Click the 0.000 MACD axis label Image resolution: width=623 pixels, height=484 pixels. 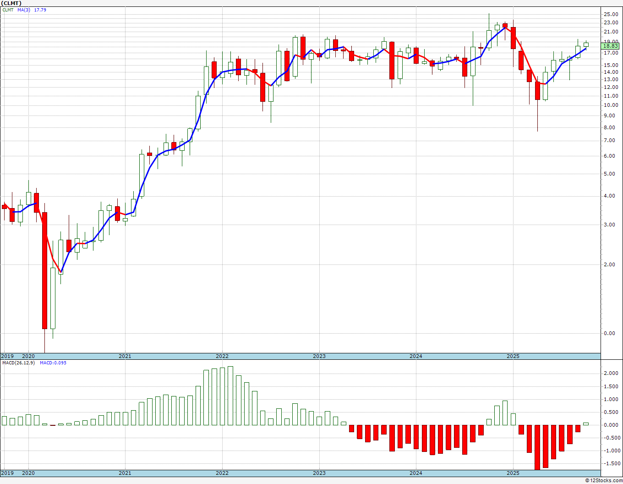[611, 425]
